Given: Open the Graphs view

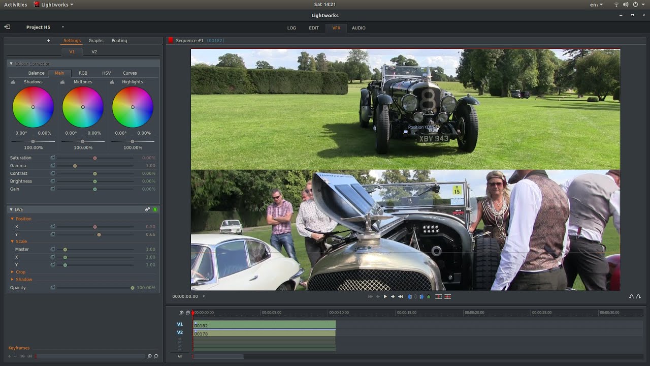Looking at the screenshot, I should pos(96,41).
